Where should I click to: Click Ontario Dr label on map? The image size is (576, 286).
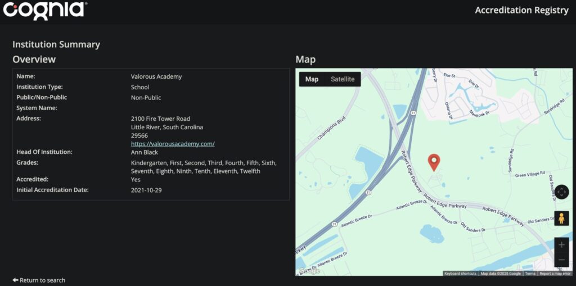[x=447, y=111]
